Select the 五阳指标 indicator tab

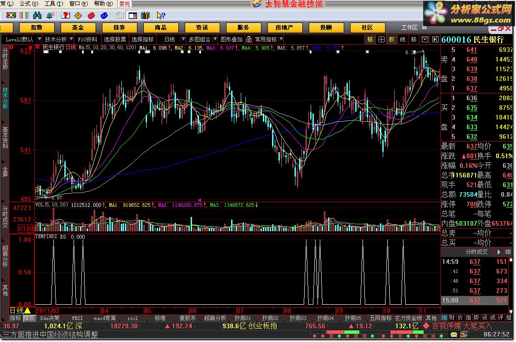click(381, 318)
